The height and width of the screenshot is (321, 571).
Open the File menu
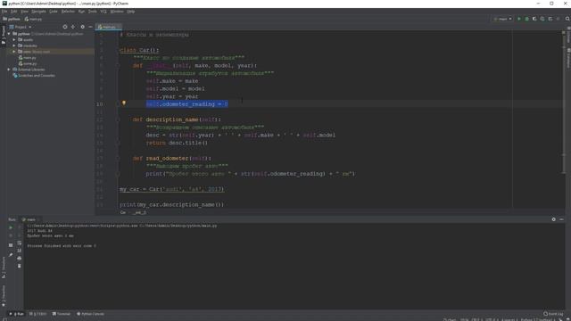point(4,12)
